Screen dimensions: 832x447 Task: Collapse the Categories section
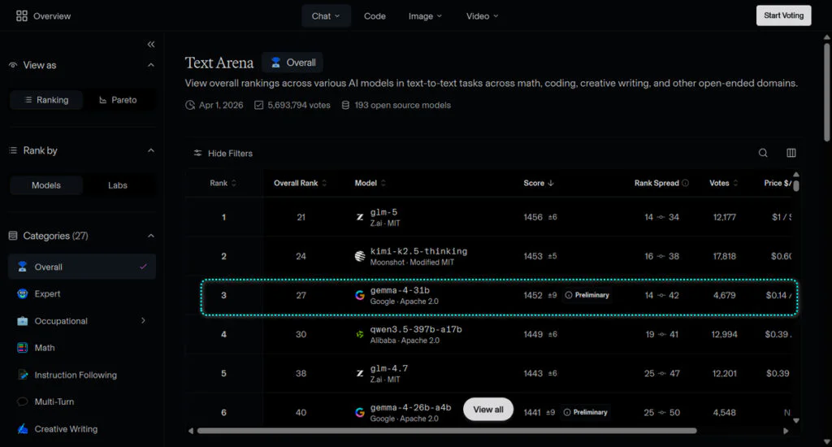150,236
